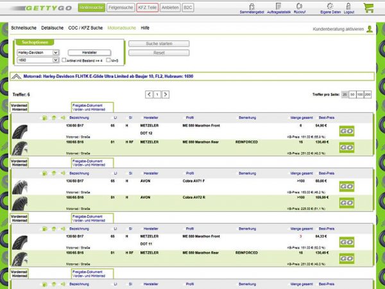Click GO for Avon Cobra AV71 F
Viewport: 385px width, 289px height.
346,186
